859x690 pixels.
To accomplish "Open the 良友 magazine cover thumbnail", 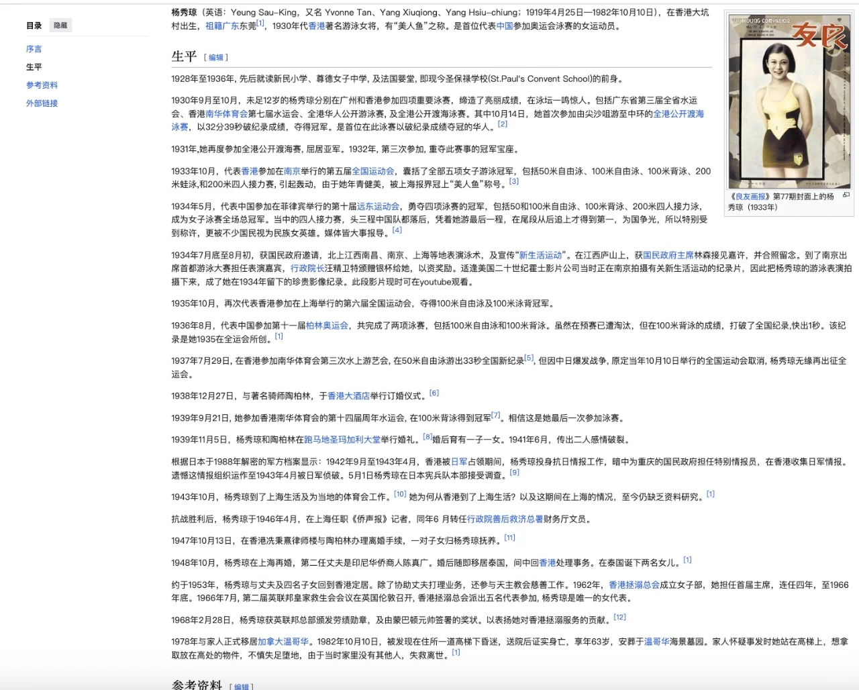I will (790, 102).
